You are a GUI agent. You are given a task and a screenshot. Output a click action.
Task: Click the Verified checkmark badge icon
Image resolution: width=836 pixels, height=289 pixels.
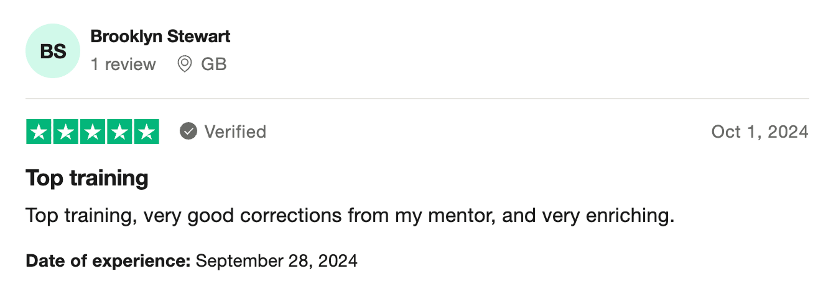188,131
